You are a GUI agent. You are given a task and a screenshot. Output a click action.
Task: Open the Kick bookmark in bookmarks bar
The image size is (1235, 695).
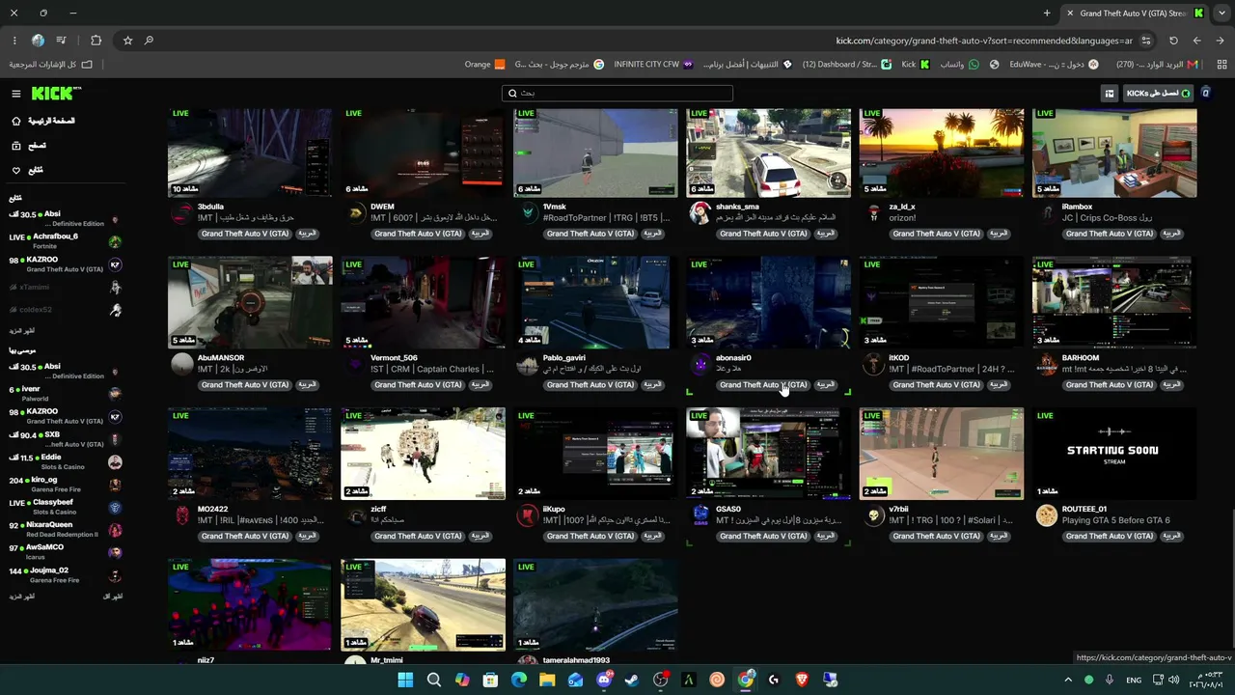(x=916, y=65)
